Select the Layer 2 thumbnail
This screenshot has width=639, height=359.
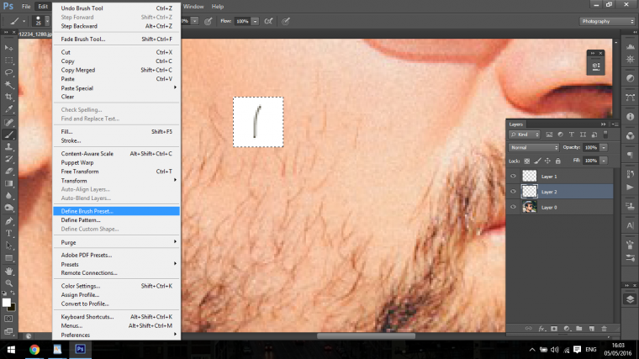pyautogui.click(x=530, y=192)
